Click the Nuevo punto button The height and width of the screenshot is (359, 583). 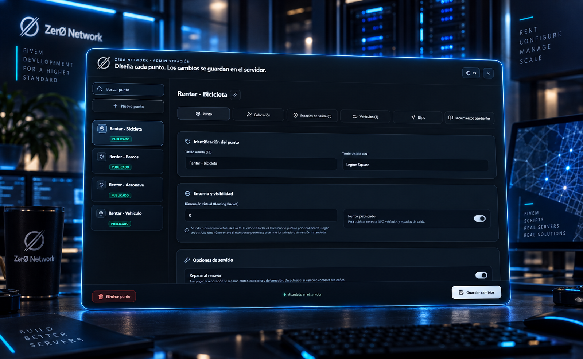click(x=128, y=106)
